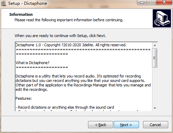
Task: Click the greyed-out maximize button
Action: click(x=151, y=2)
